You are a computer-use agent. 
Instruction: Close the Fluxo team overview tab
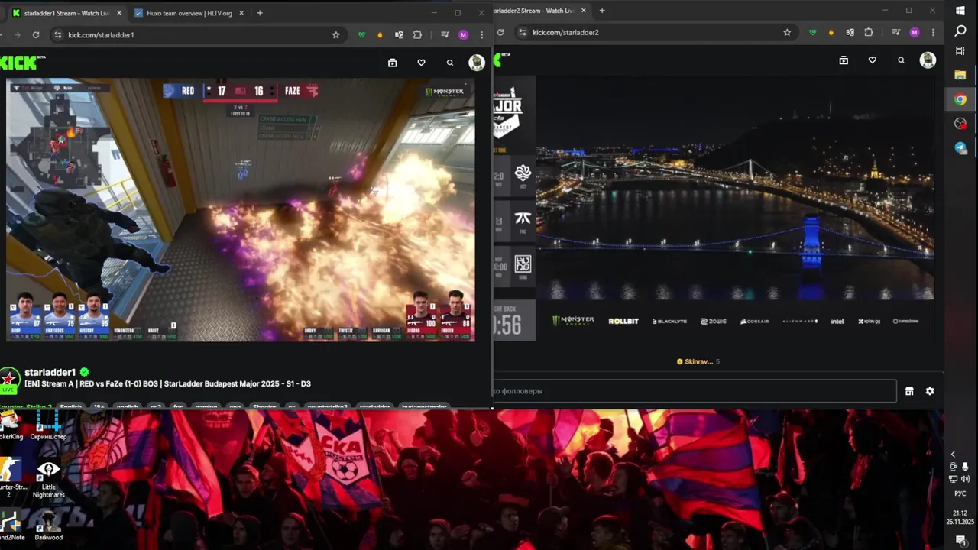[x=241, y=13]
